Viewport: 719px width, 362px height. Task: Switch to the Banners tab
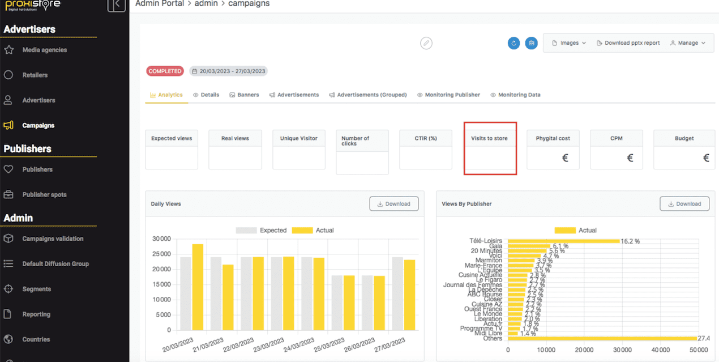pos(244,95)
